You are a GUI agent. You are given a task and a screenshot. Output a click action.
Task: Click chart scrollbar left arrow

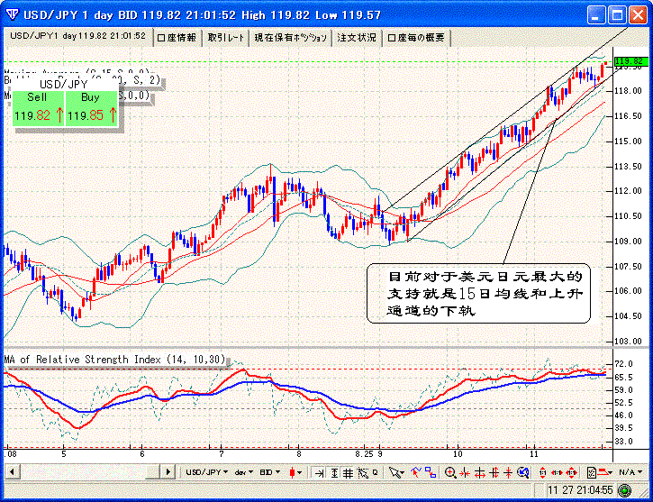[12, 472]
